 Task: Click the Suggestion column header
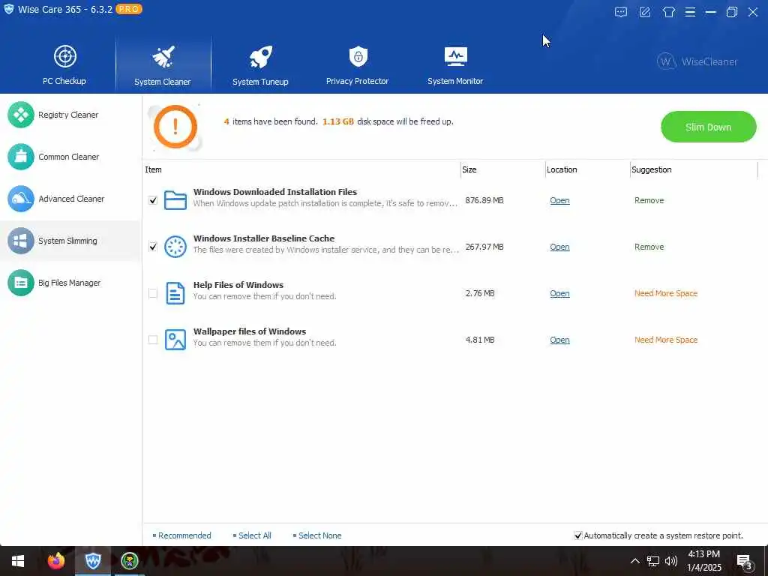(x=652, y=169)
